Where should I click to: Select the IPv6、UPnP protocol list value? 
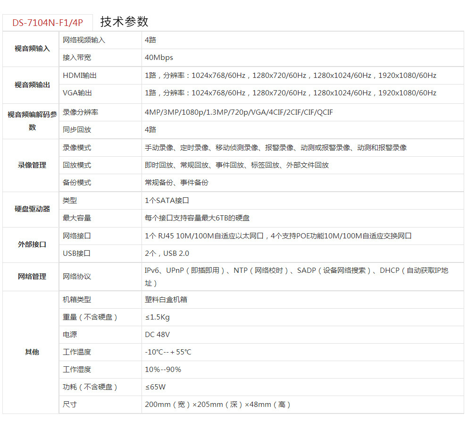pos(297,277)
